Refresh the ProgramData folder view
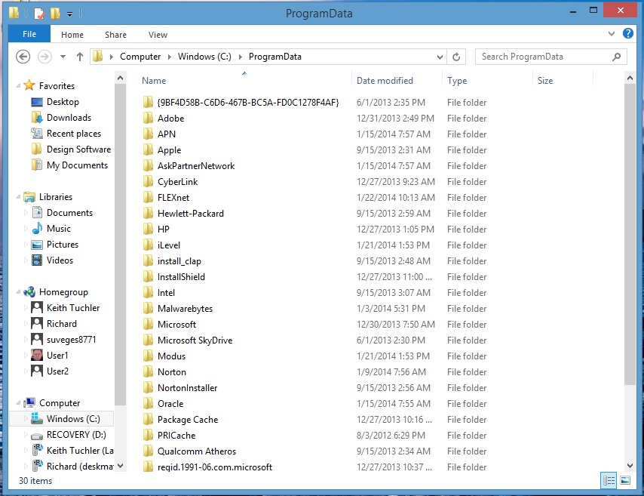 pos(456,57)
